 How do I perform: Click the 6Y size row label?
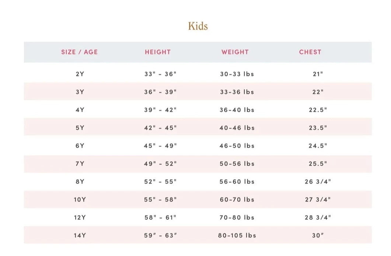coord(80,146)
